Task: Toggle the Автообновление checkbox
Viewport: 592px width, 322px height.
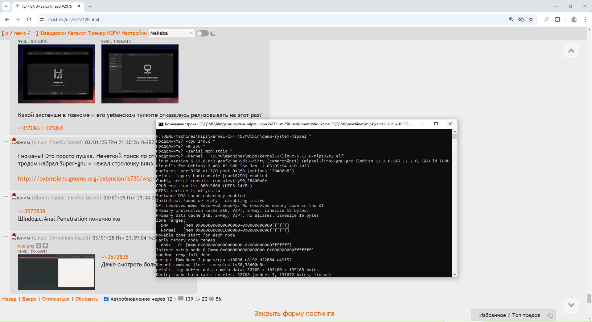Action: point(106,299)
